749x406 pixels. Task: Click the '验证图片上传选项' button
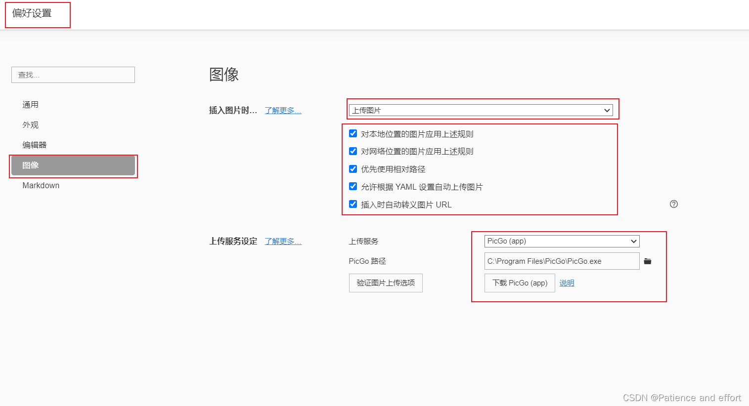coord(386,283)
